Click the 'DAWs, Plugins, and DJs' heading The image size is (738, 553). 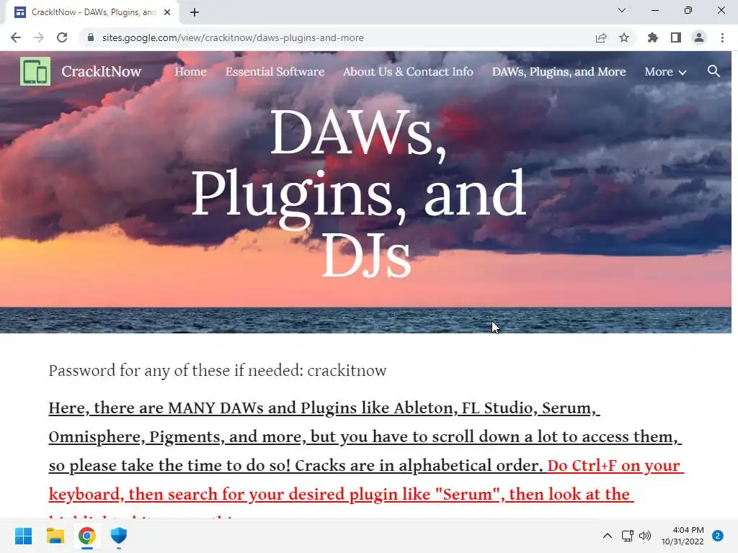point(359,193)
